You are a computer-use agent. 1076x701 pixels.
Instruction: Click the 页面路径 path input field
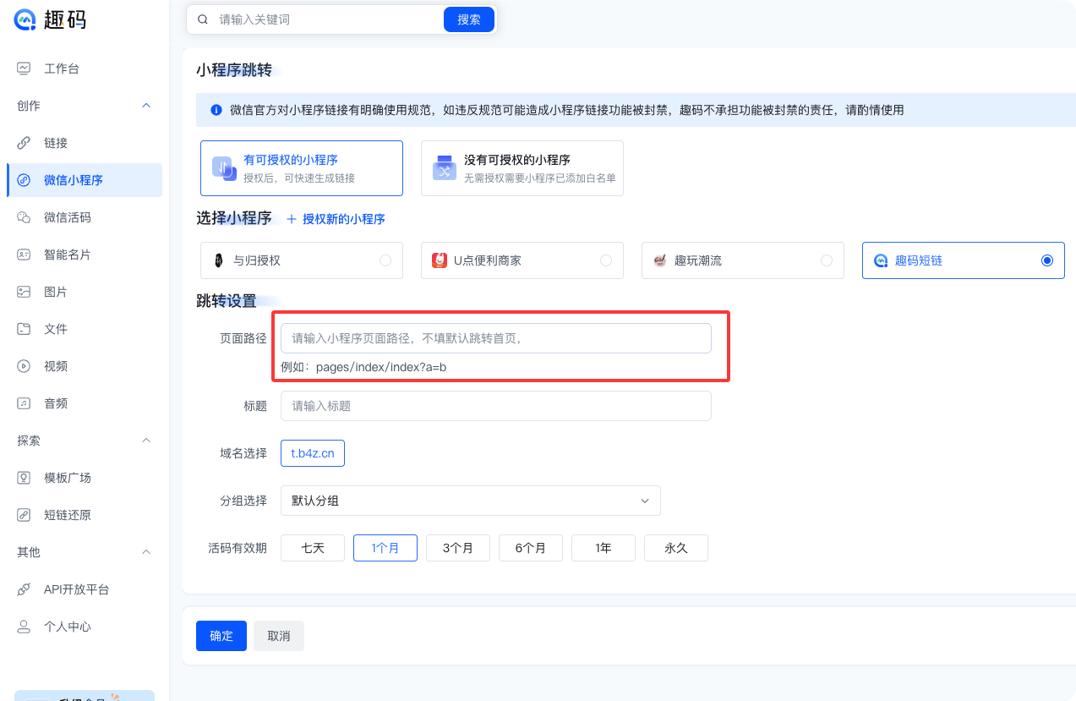tap(497, 337)
